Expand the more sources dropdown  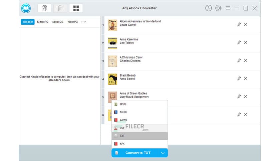click(83, 22)
